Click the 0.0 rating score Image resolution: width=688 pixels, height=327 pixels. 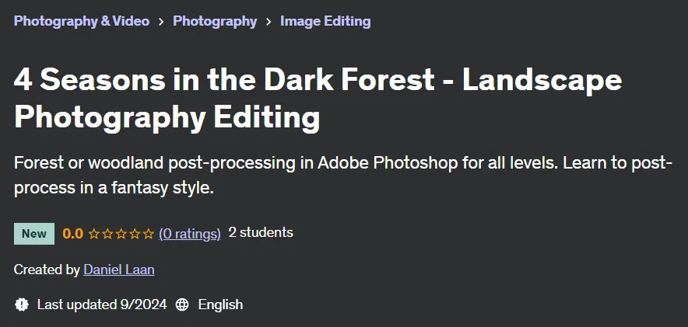point(73,234)
